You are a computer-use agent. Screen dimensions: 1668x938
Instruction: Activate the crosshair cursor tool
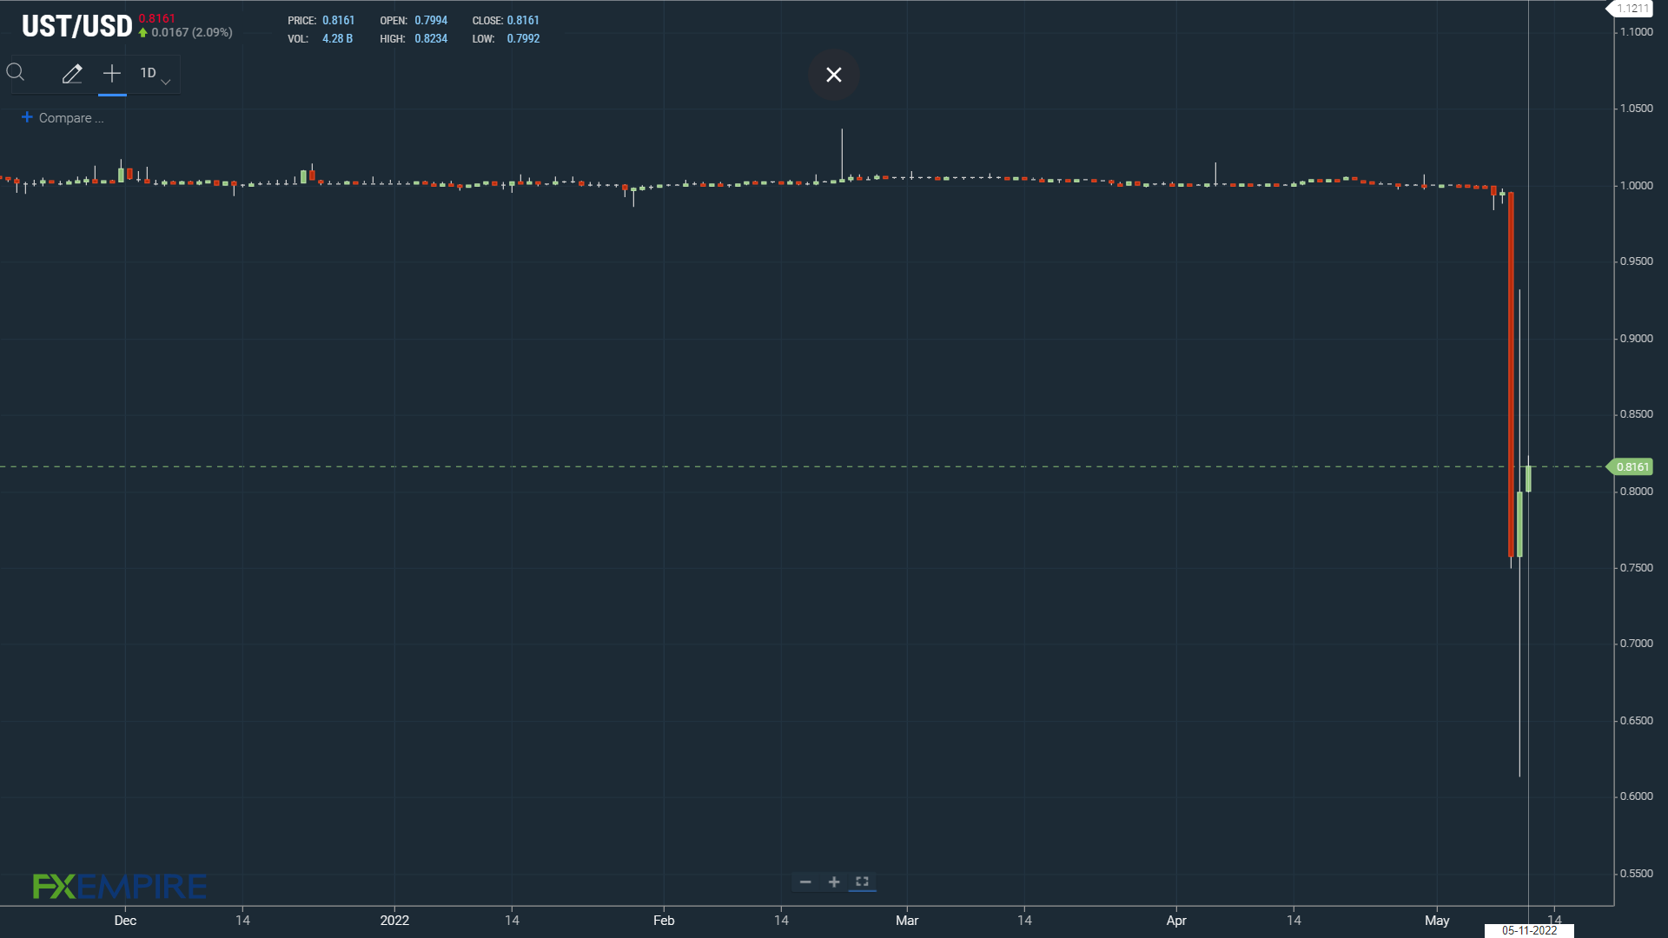pyautogui.click(x=112, y=74)
